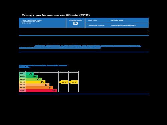Select the score range cell beside G

(22, 90)
